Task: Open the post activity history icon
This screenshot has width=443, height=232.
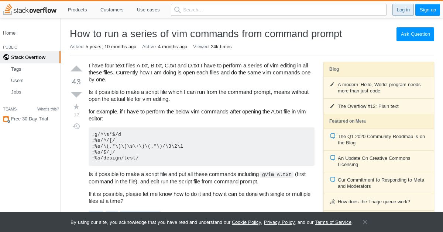Action: [76, 126]
